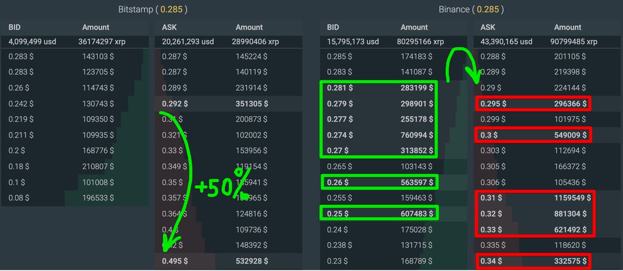Click bid amount 298901 $
This screenshot has height=271, width=623.
(417, 103)
